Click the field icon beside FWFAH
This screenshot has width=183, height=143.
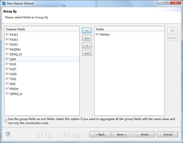point(97,34)
